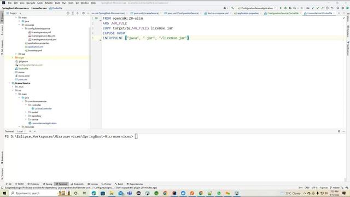Click the rollback undo icon

point(332,8)
